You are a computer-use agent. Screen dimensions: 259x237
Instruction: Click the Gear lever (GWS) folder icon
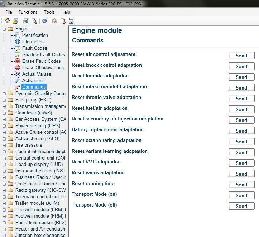tap(11, 113)
